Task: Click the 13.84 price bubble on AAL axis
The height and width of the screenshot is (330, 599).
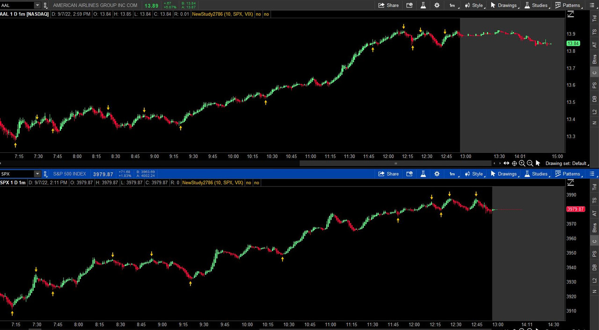Action: 573,43
